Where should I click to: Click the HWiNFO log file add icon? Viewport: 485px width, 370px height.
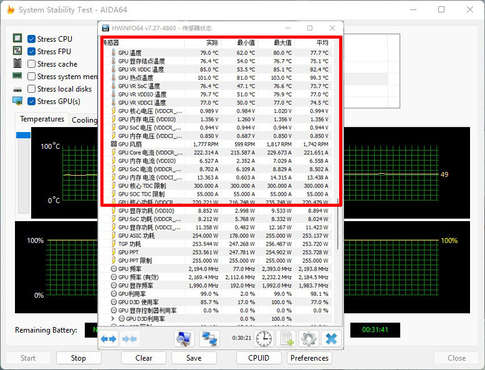click(286, 339)
